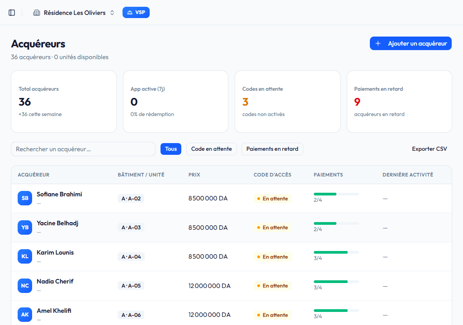This screenshot has width=463, height=325.
Task: Select the SB avatar for Sofiane Brahimi
Action: 25,198
